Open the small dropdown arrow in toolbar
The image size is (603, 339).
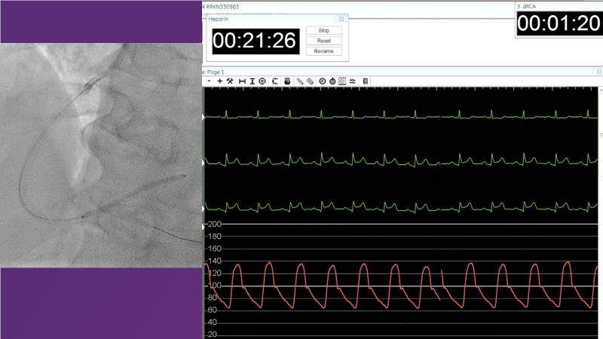click(209, 81)
